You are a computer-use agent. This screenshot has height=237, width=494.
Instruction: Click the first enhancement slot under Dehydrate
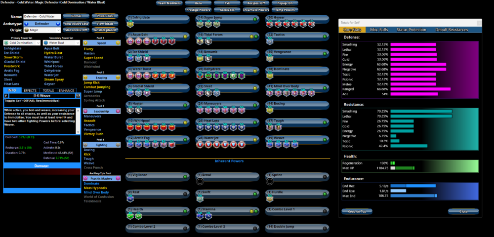pyautogui.click(x=200, y=76)
